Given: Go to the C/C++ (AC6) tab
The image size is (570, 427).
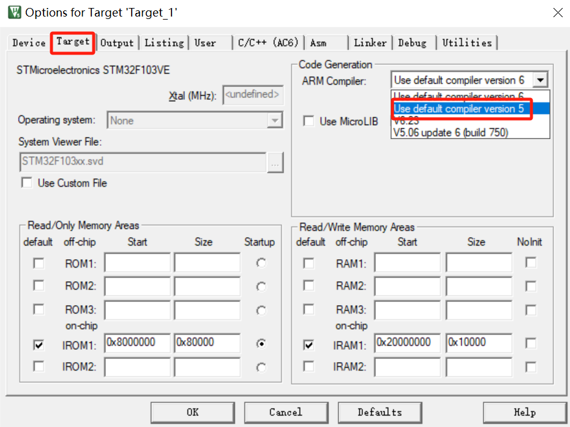Looking at the screenshot, I should (268, 43).
